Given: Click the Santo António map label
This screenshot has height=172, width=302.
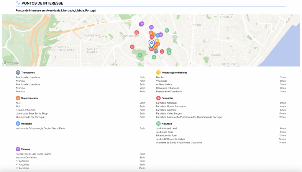Looking at the screenshot, I should [x=130, y=36].
